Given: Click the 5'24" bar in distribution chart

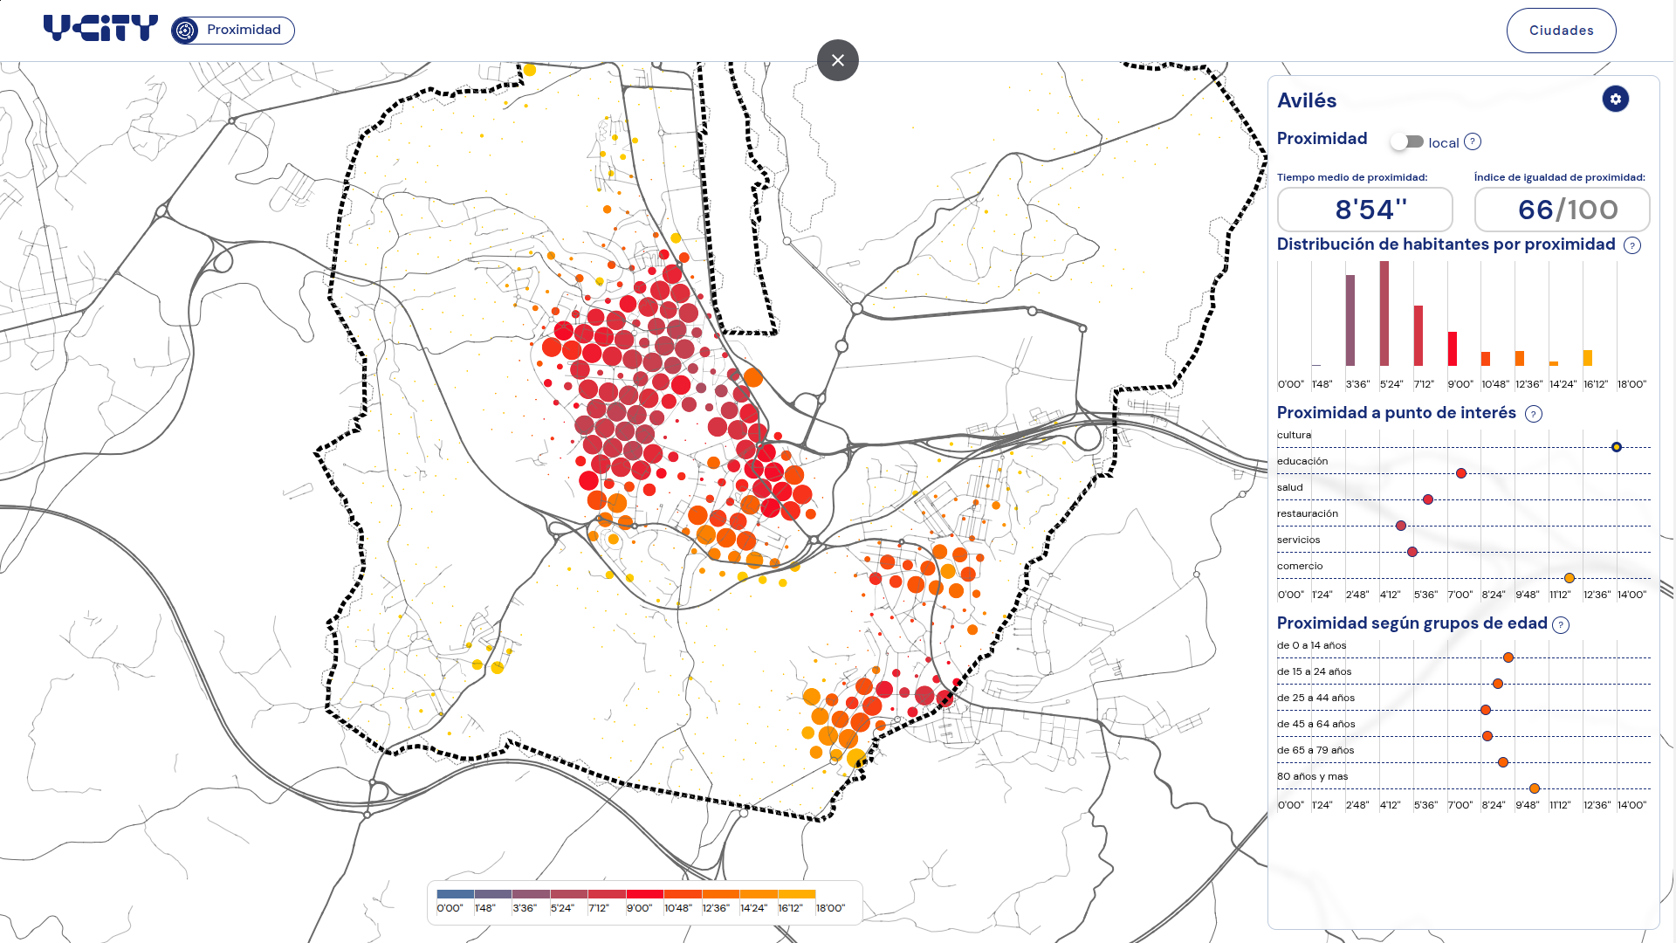Looking at the screenshot, I should (x=1384, y=313).
